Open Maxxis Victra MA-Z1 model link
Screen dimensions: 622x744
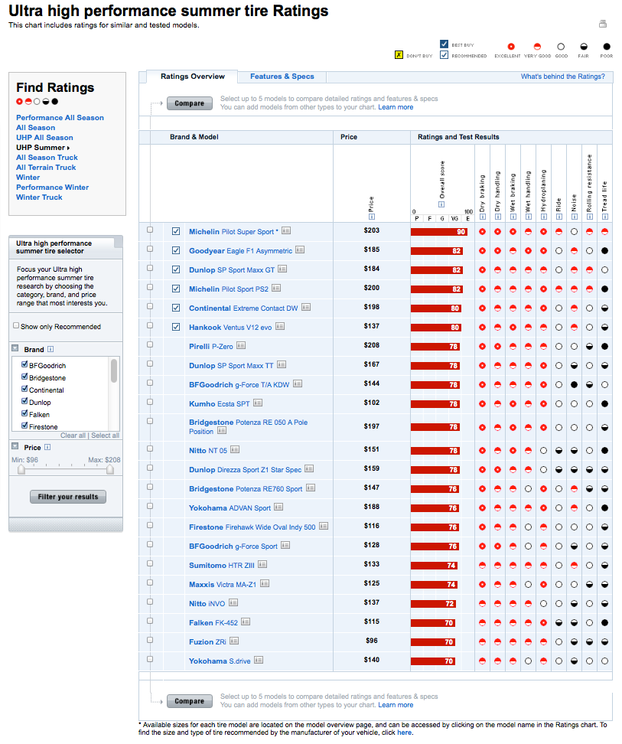click(223, 585)
